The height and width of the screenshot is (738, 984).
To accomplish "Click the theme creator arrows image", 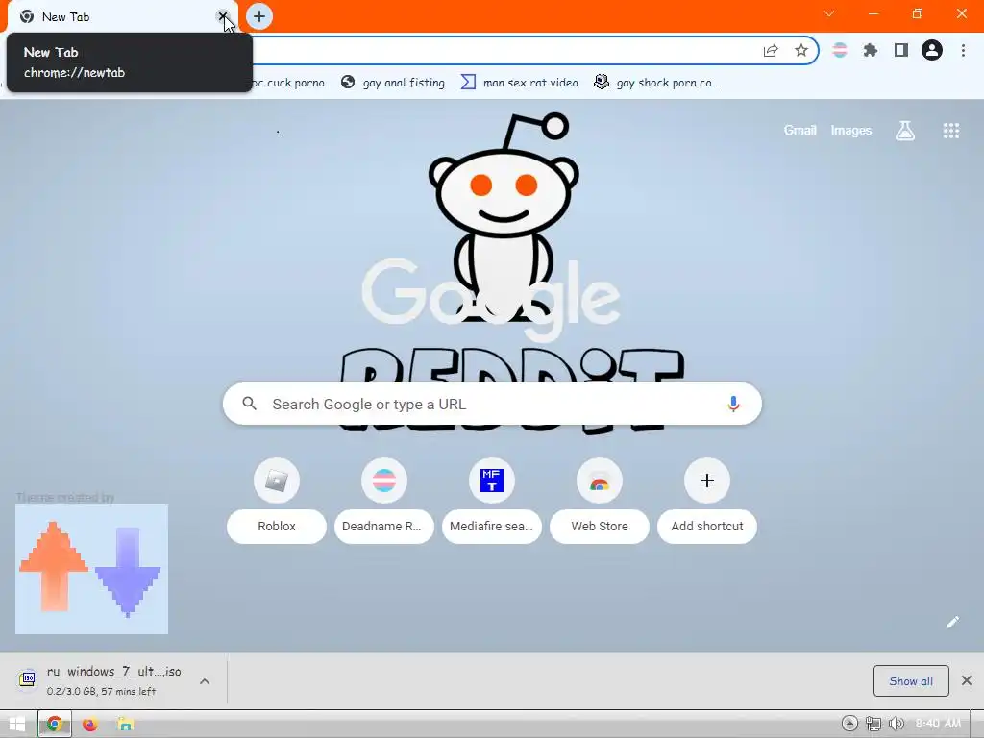I will click(x=91, y=569).
